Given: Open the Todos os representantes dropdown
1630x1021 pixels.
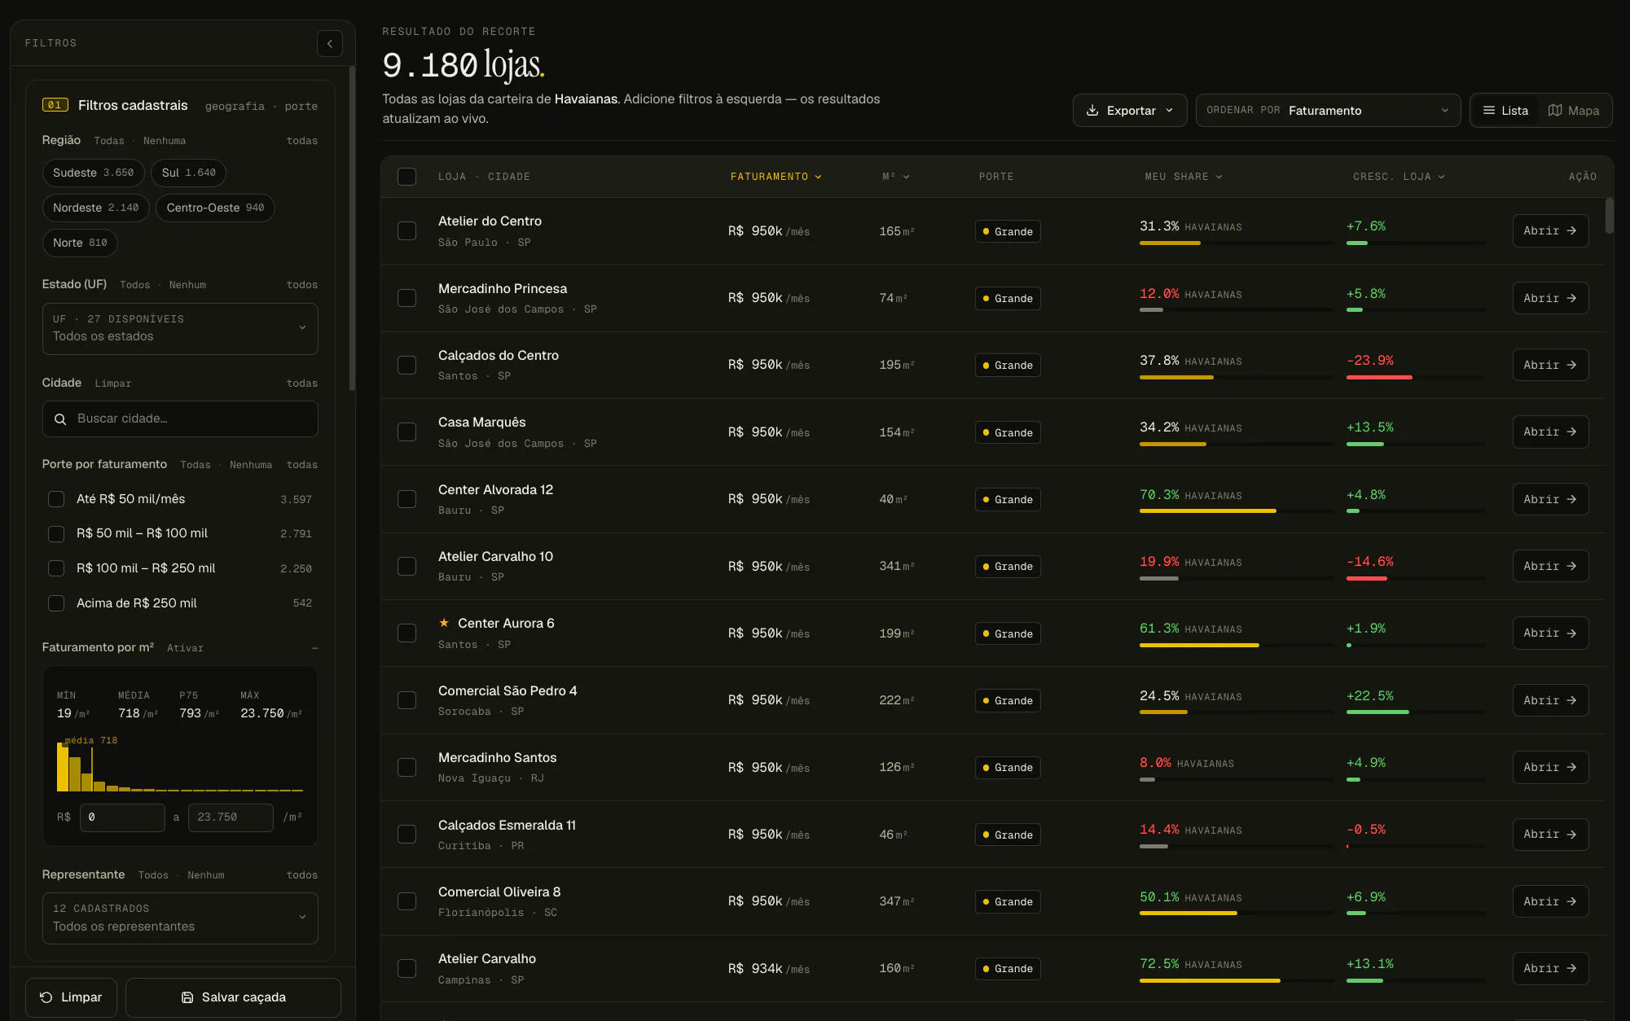Looking at the screenshot, I should [180, 918].
